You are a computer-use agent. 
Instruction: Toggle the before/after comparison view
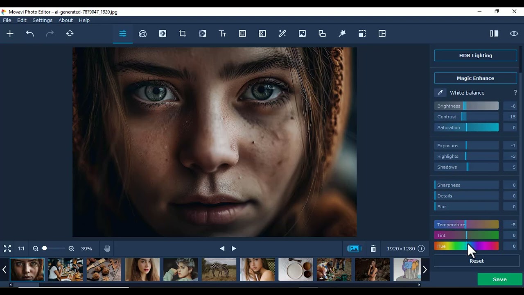coord(494,33)
